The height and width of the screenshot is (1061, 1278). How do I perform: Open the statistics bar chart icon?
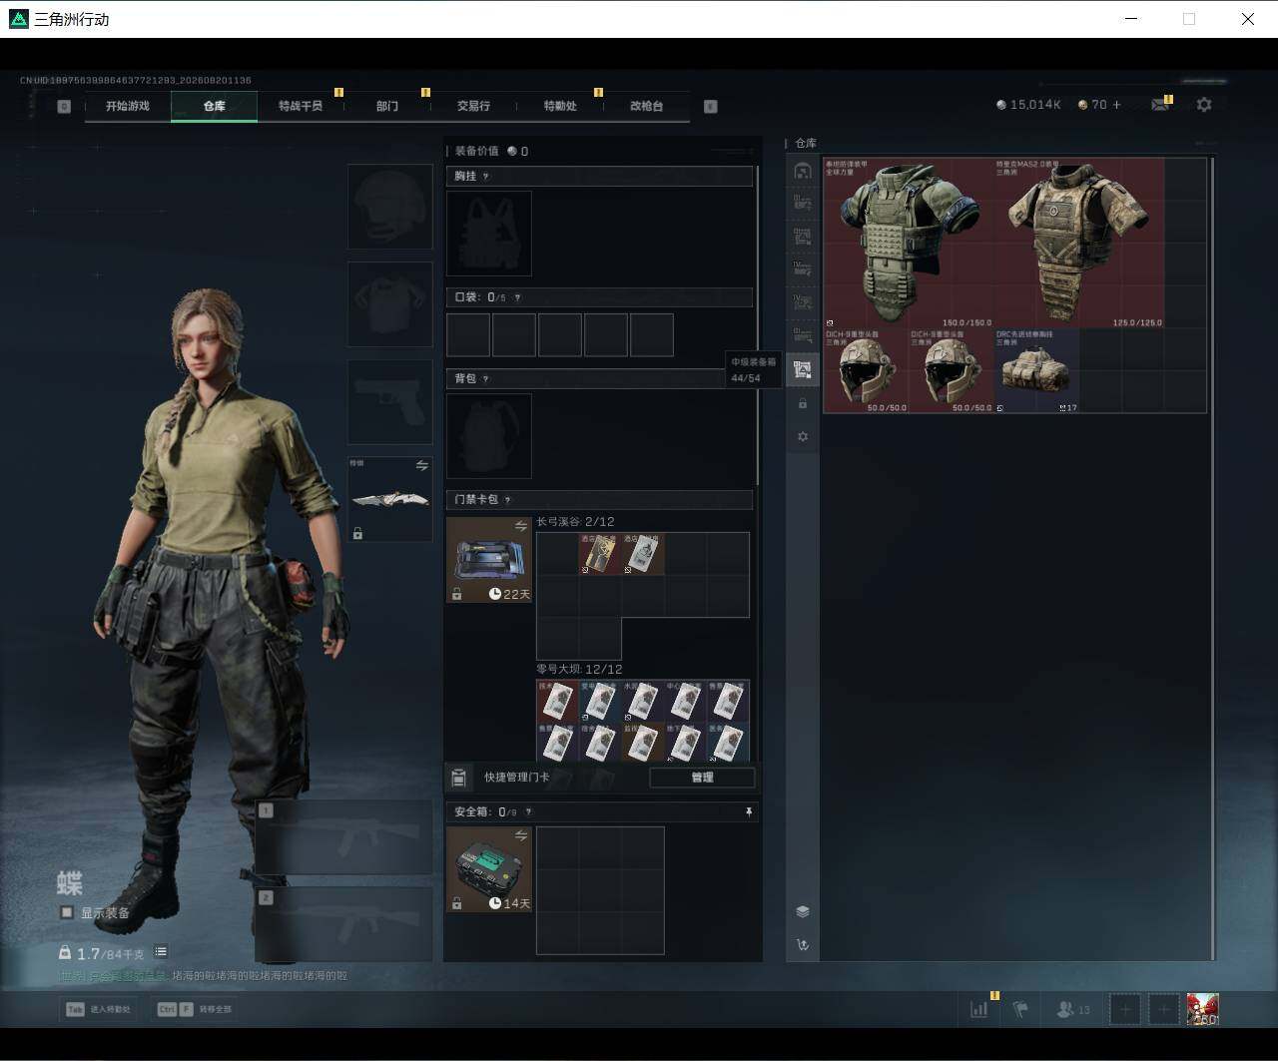coord(978,1009)
